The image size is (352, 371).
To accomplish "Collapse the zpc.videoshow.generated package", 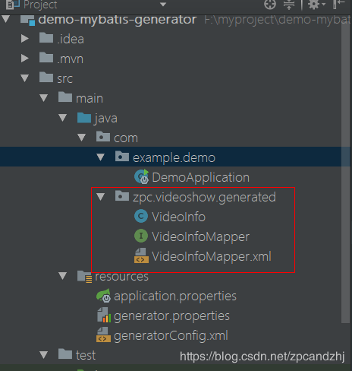I will click(x=101, y=197).
